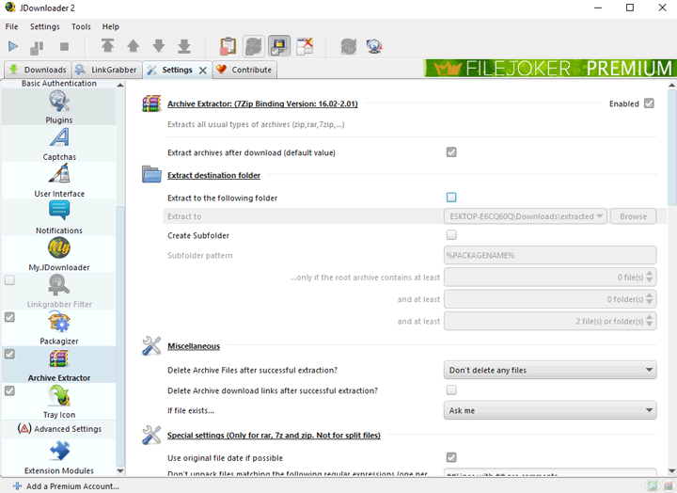
Task: Click the FileJoker Premium banner
Action: 550,69
